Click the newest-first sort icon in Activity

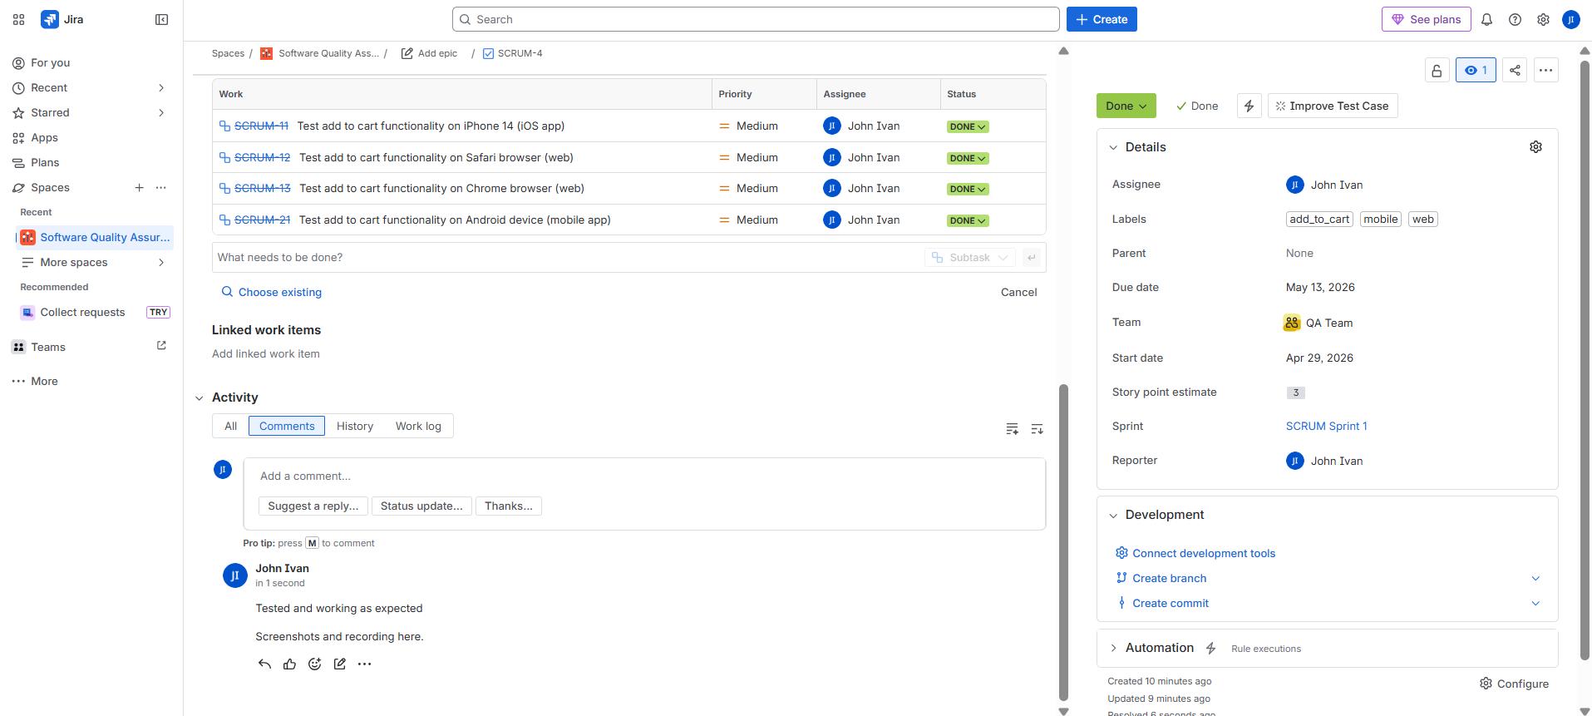[x=1037, y=429]
